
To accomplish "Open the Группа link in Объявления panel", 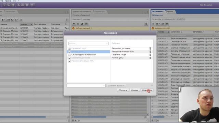I will click(x=172, y=19).
